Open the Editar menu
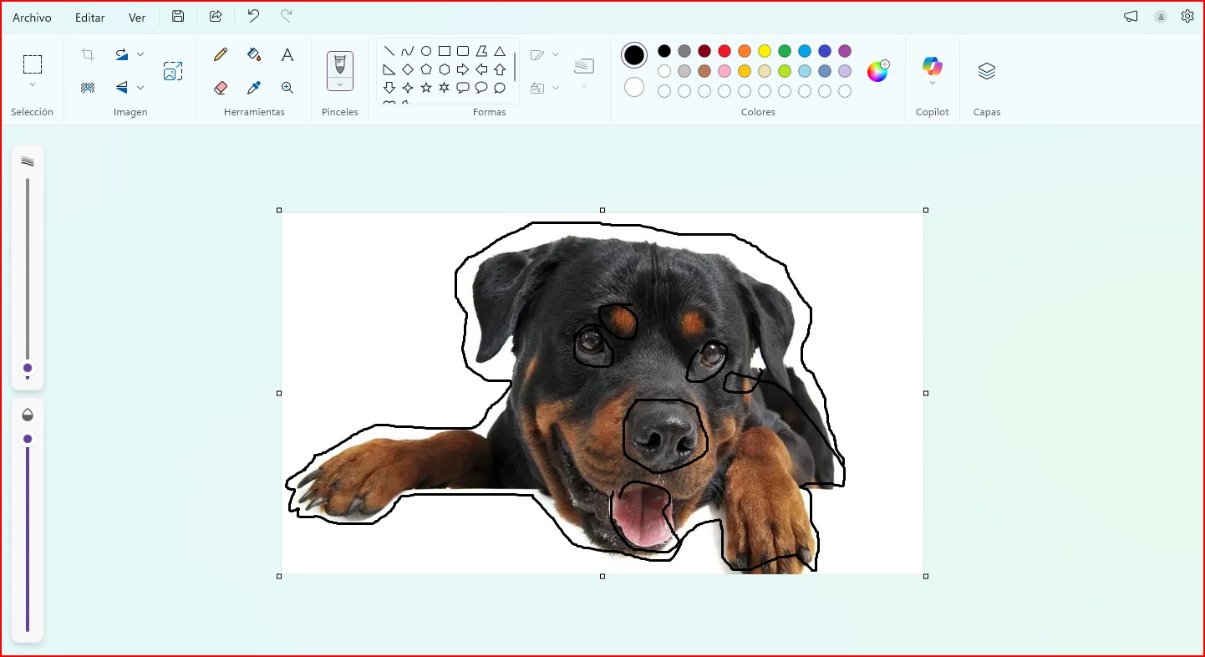Screen dimensions: 1205x657 pyautogui.click(x=90, y=18)
